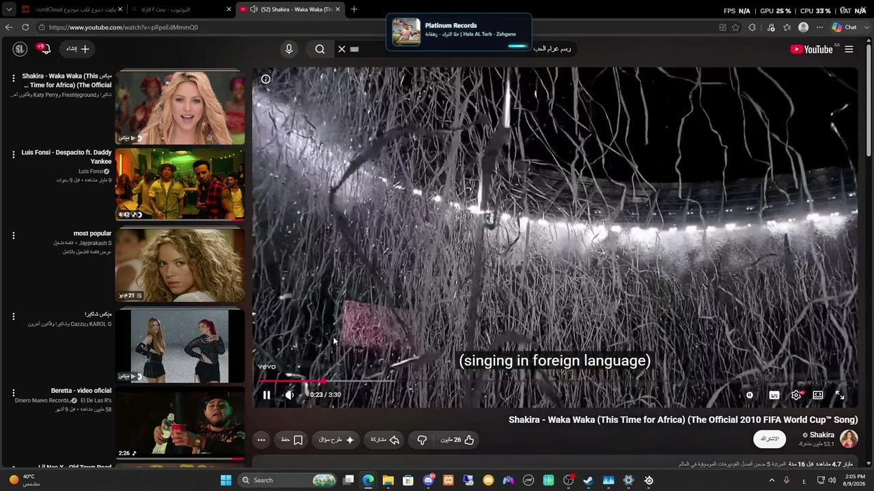Open Windows Start menu
This screenshot has height=491, width=874.
point(226,480)
